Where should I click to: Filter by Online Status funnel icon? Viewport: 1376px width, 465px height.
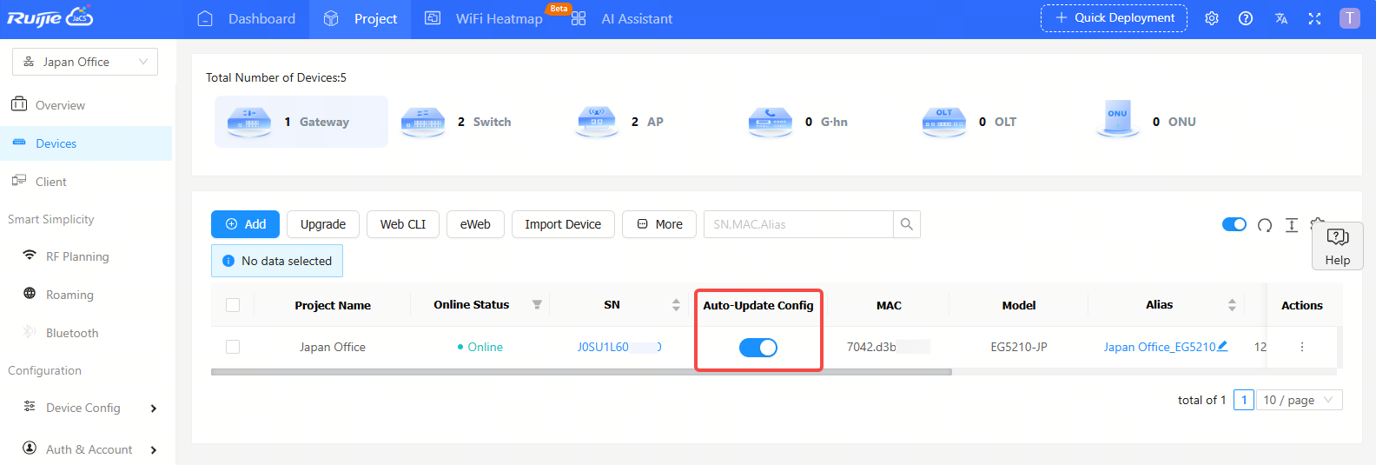pyautogui.click(x=537, y=305)
